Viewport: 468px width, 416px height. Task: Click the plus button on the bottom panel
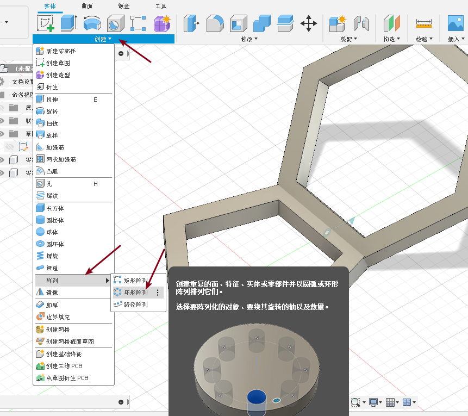coord(121,402)
